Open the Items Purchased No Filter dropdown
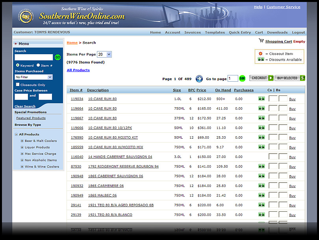 coord(33,77)
